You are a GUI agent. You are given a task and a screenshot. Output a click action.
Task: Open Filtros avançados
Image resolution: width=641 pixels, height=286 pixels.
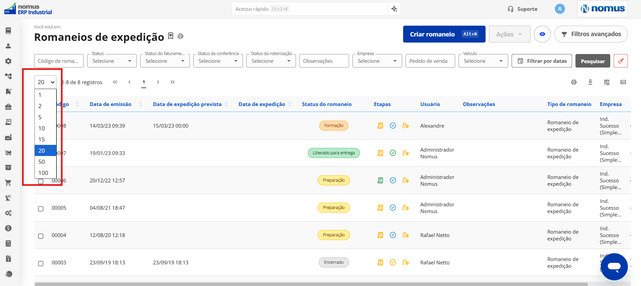tap(591, 34)
